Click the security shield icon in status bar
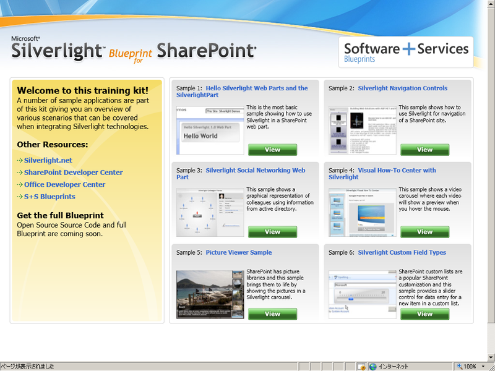This screenshot has height=371, width=495. 361,367
